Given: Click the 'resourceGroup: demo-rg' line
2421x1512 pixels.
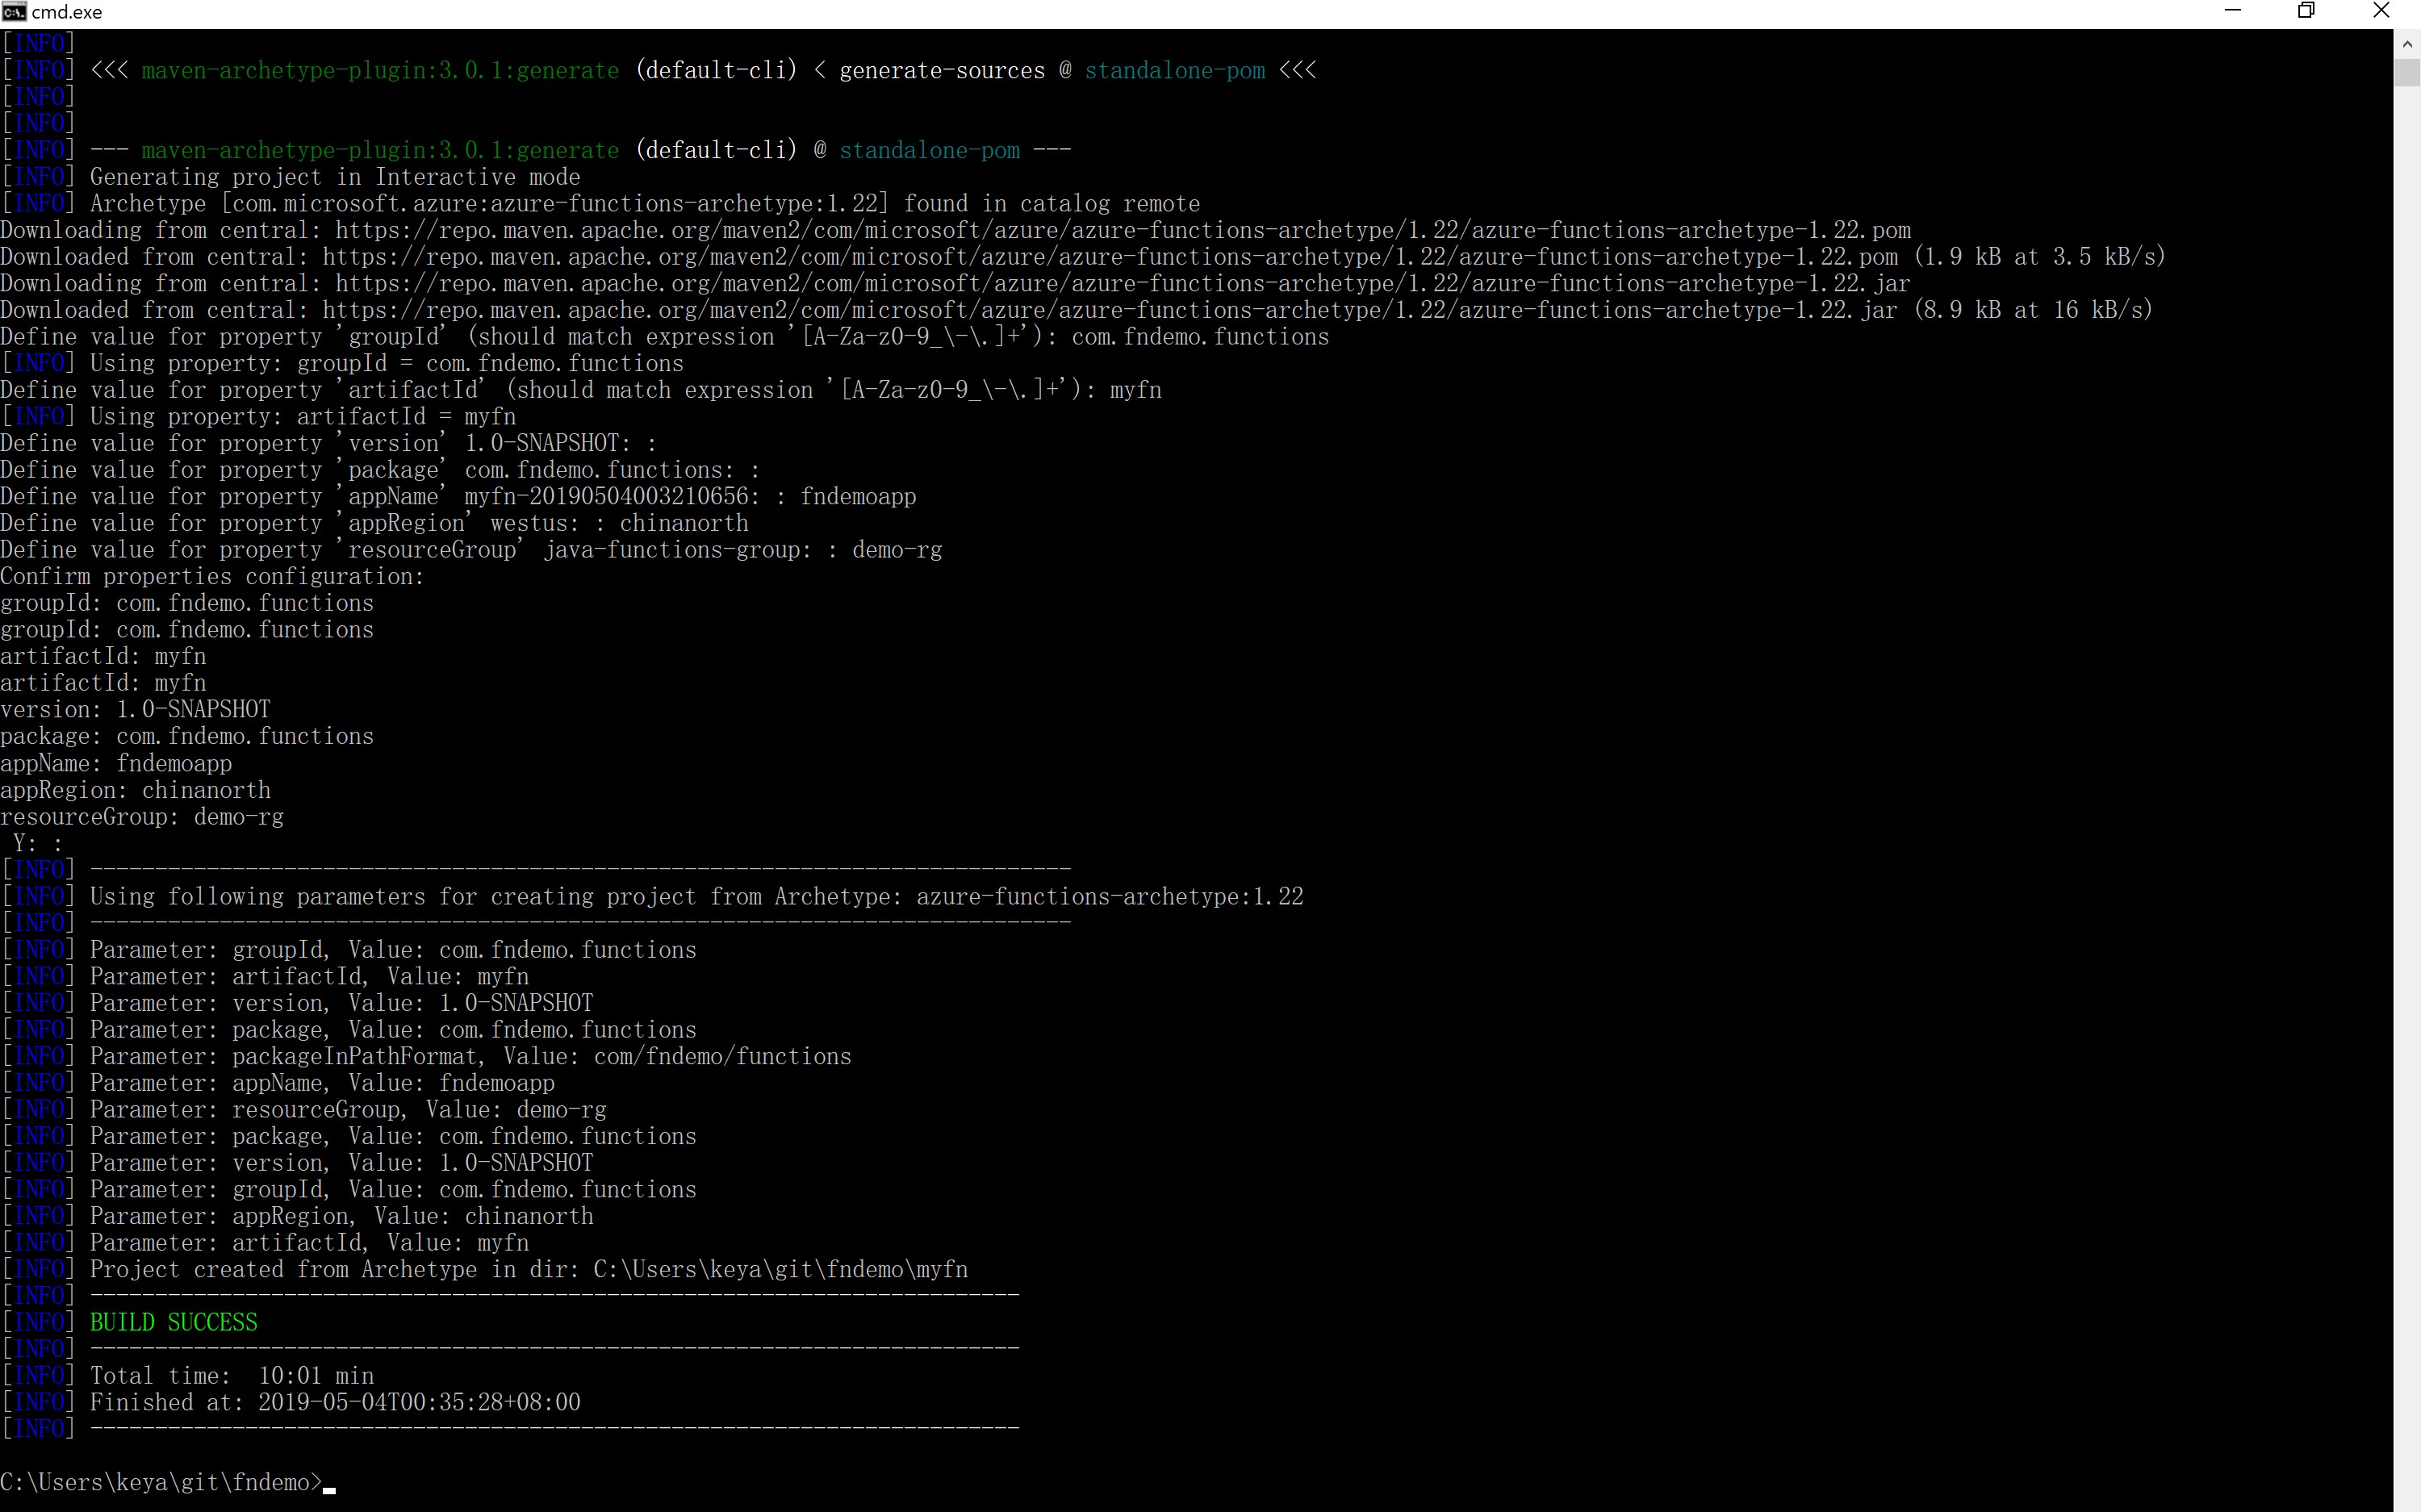Looking at the screenshot, I should pyautogui.click(x=142, y=817).
